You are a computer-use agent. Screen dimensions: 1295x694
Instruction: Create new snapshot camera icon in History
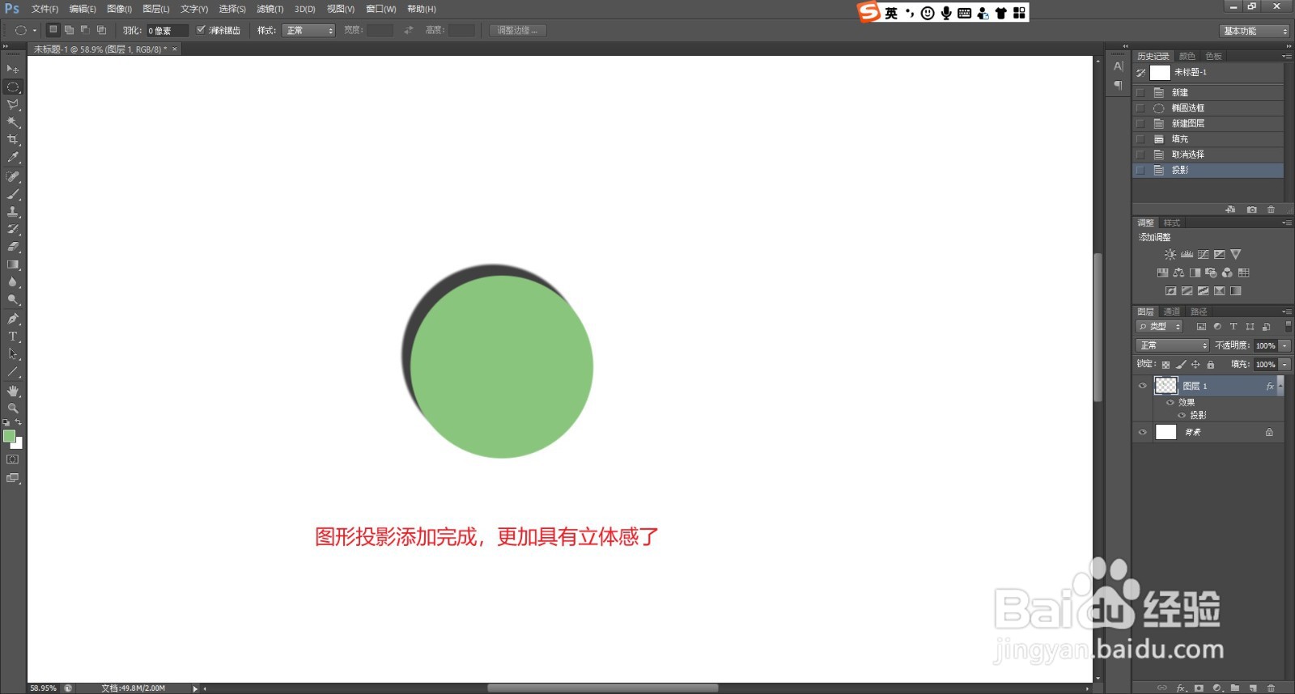(x=1252, y=209)
